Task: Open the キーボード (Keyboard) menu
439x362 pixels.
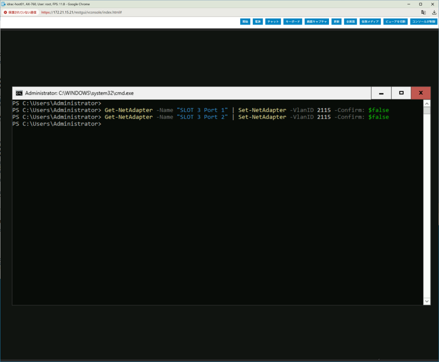Action: pyautogui.click(x=292, y=22)
